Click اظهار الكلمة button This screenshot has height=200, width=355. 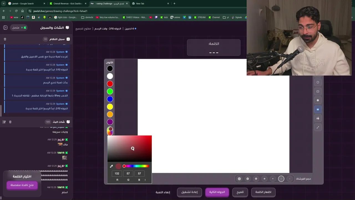[263, 192]
